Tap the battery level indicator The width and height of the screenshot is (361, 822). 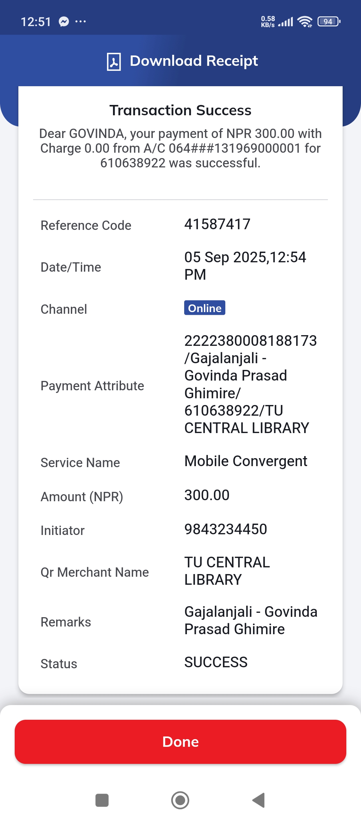[x=329, y=22]
